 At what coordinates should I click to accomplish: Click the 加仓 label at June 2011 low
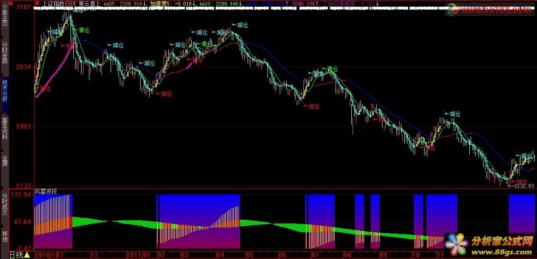click(314, 106)
